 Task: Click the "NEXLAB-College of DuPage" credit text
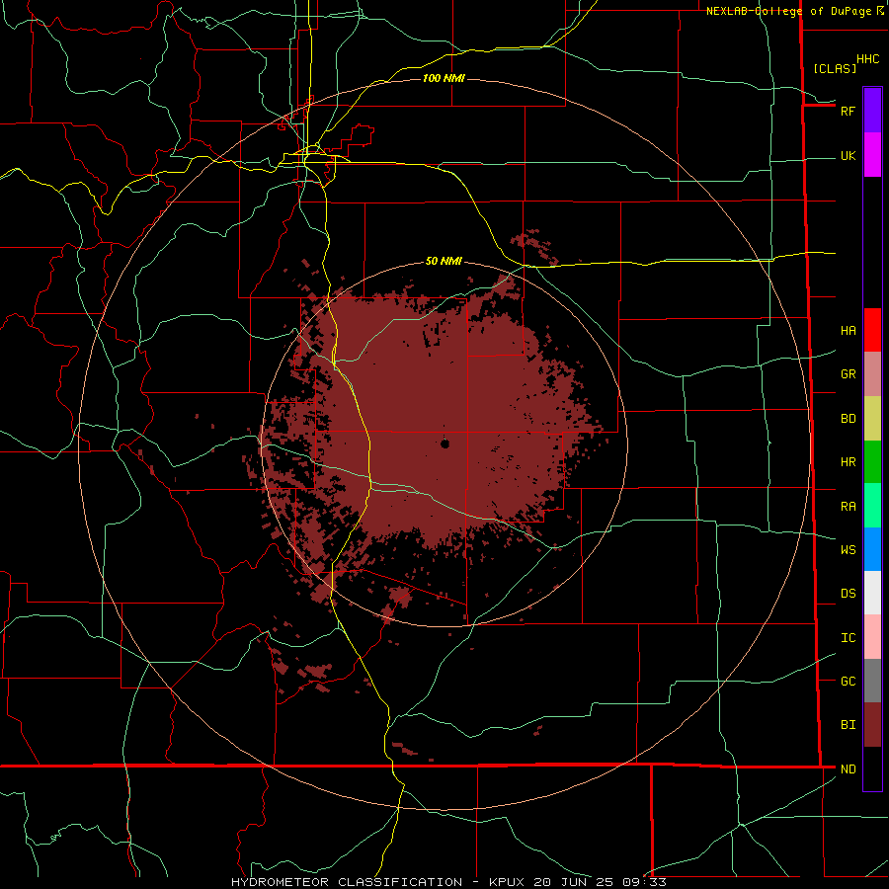coord(788,11)
